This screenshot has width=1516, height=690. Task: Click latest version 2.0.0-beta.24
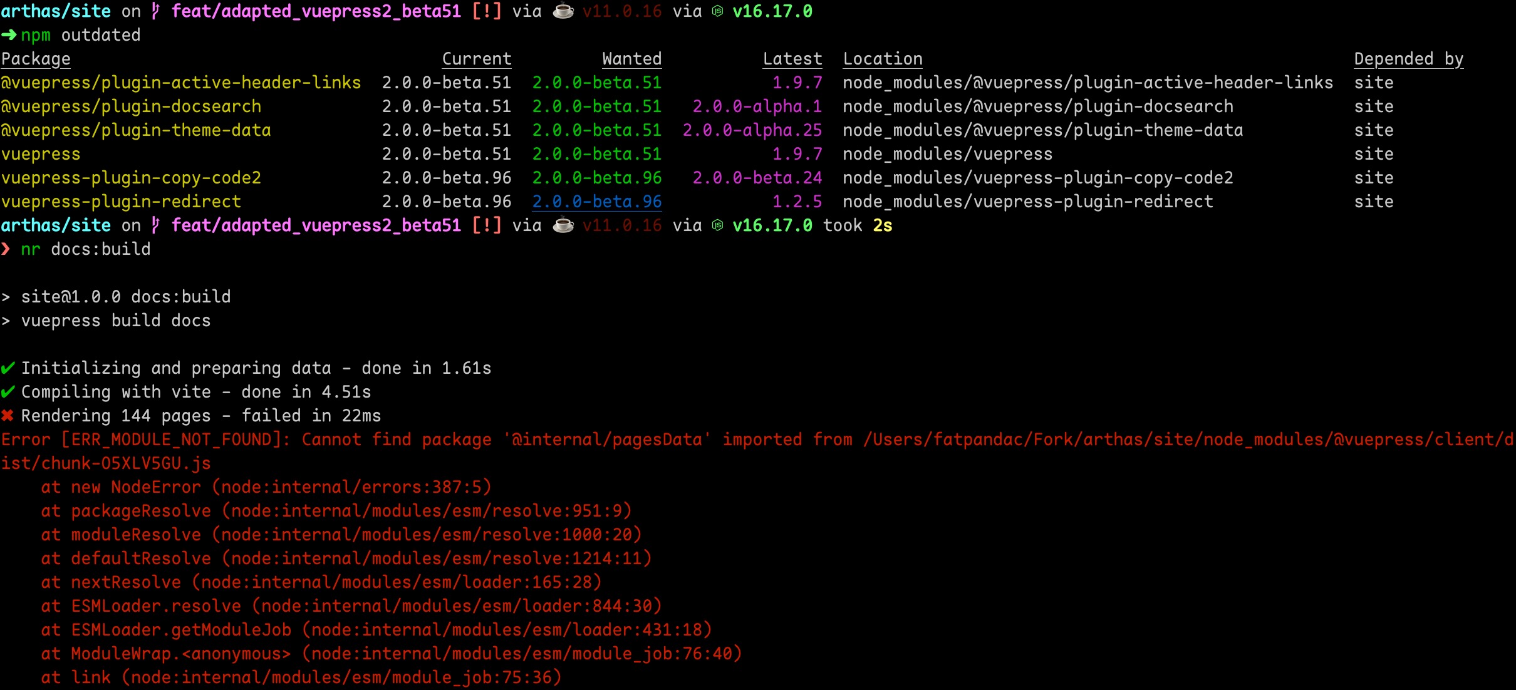[x=757, y=178]
